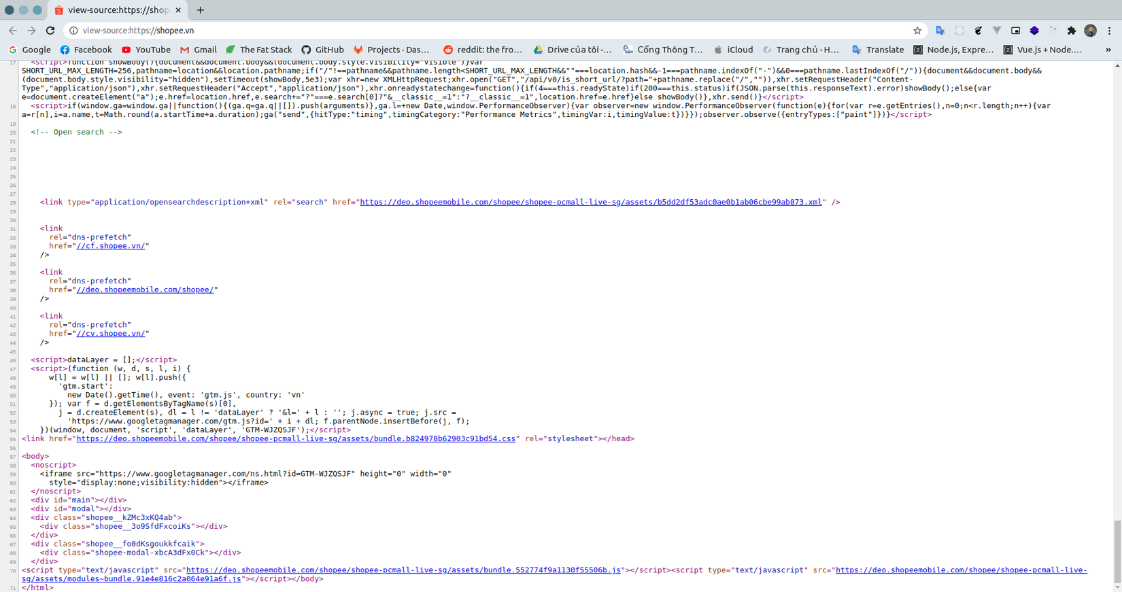Viewport: 1122px width, 592px height.
Task: Open the YouTube bookmark
Action: point(146,50)
